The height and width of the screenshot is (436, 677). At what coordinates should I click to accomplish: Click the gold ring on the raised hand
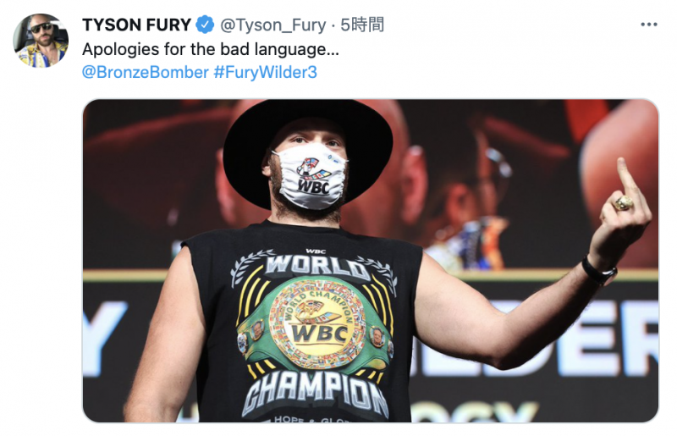tap(624, 203)
